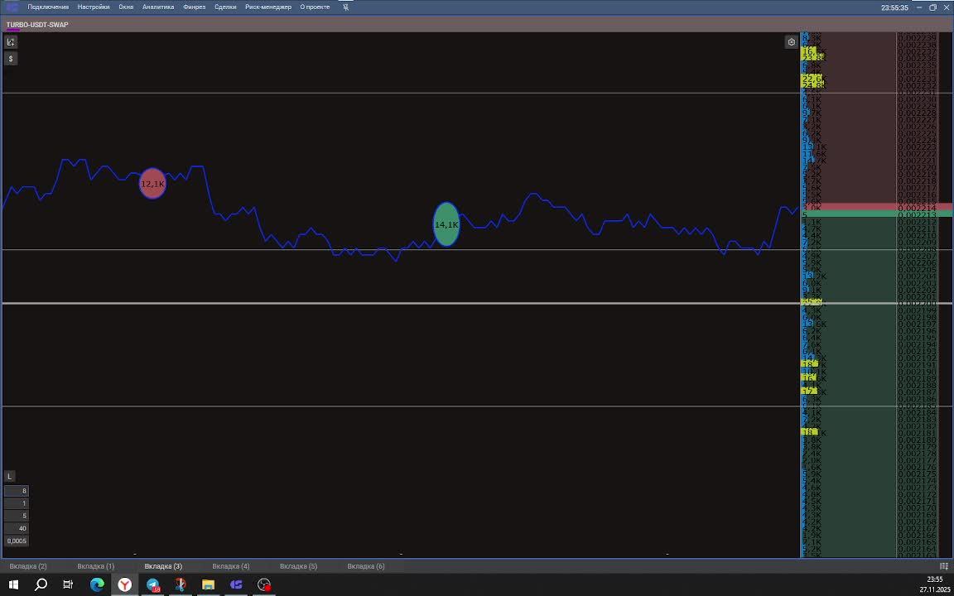Image resolution: width=954 pixels, height=596 pixels.
Task: Click the pin icon after О проекте
Action: tap(345, 7)
